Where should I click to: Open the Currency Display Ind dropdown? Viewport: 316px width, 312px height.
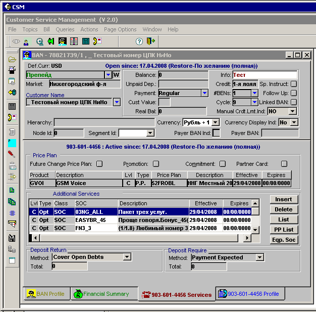pos(294,122)
